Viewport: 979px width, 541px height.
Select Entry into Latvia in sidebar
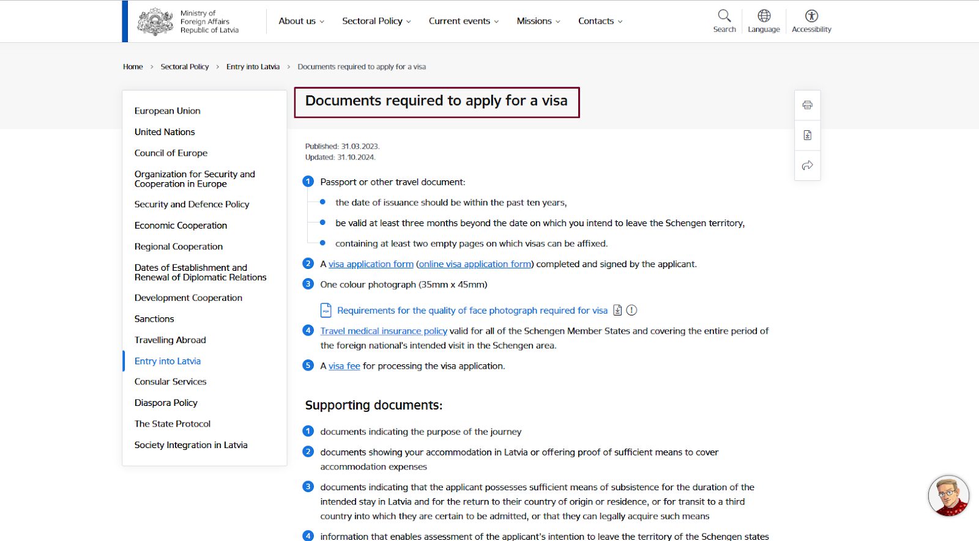point(168,361)
